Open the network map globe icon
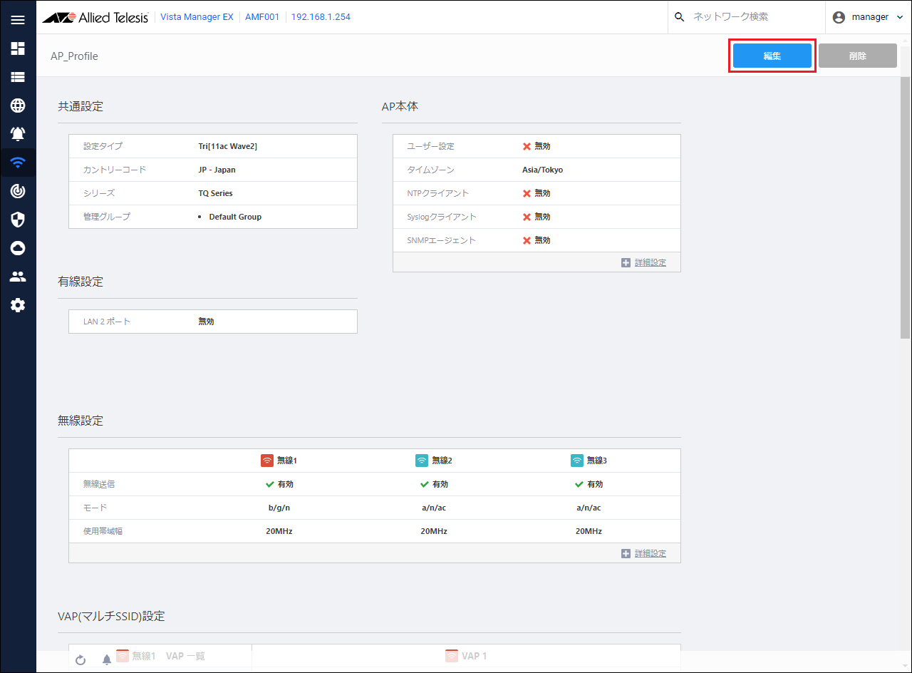Screen dimensions: 912x673 tap(18, 106)
